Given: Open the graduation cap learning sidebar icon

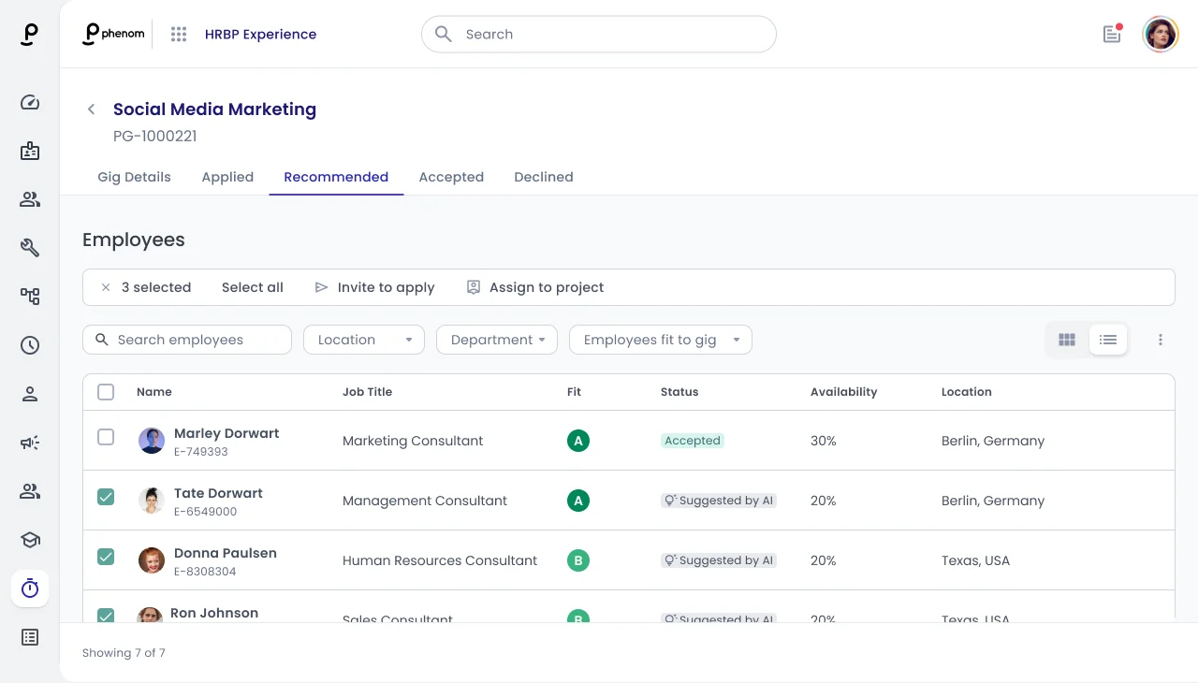Looking at the screenshot, I should point(30,540).
